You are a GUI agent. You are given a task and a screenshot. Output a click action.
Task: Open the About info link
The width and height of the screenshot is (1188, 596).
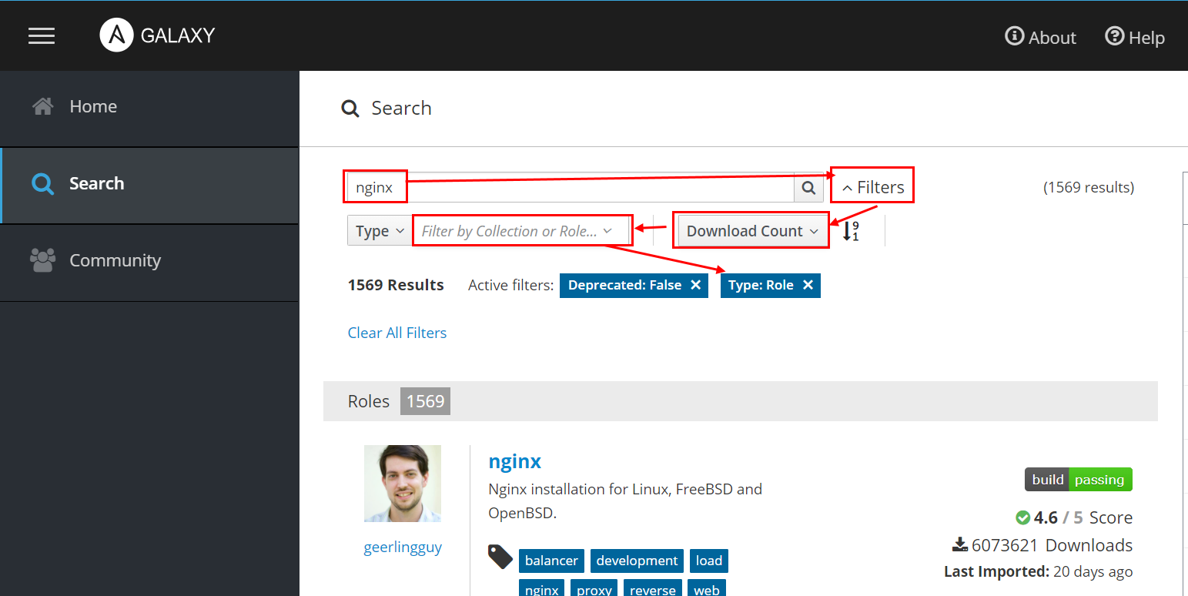(1040, 37)
